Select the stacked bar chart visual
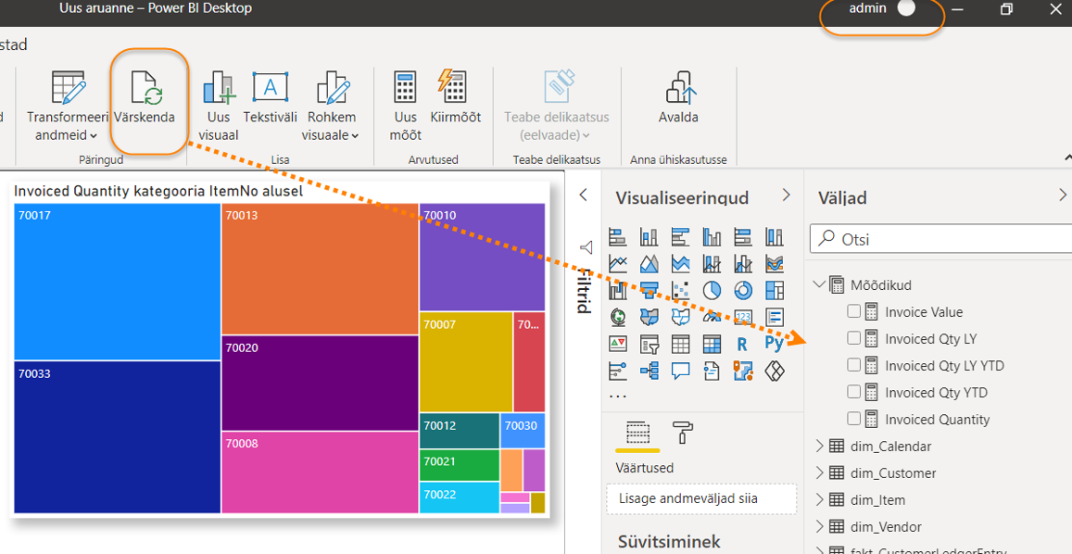The height and width of the screenshot is (554, 1072). 617,237
